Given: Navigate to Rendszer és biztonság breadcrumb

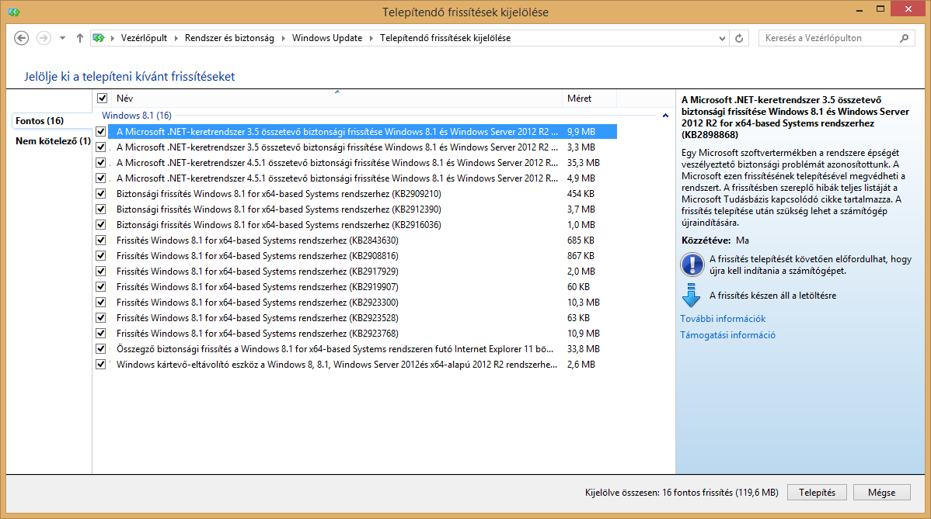Looking at the screenshot, I should pyautogui.click(x=229, y=38).
